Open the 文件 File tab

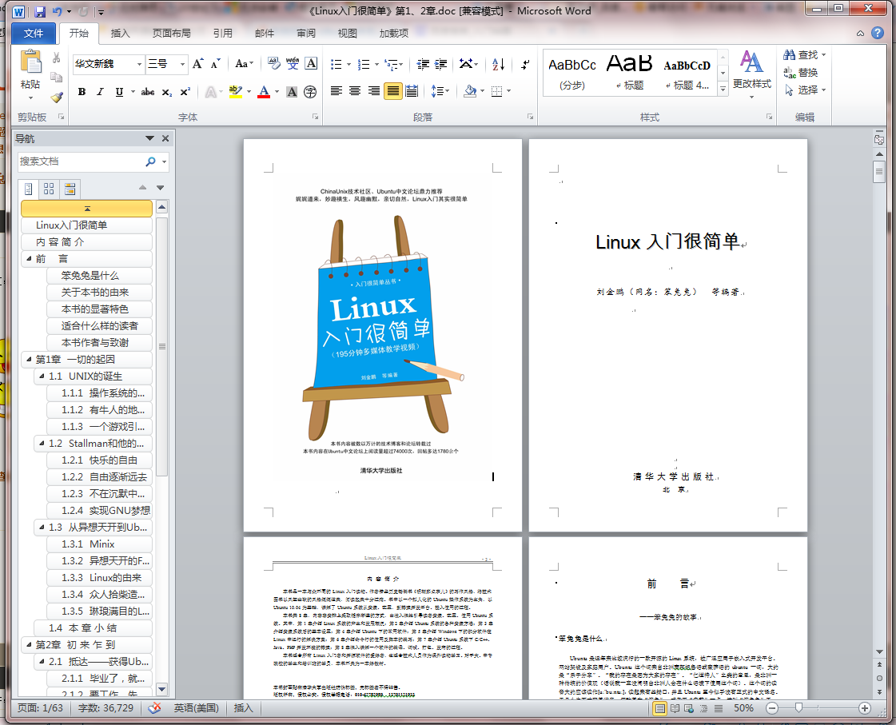click(33, 33)
